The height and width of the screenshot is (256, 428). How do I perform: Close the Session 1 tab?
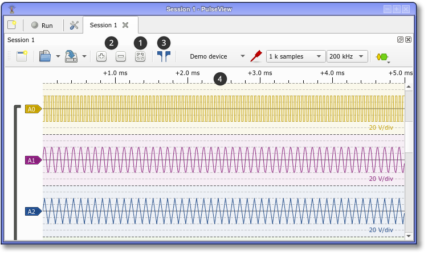pos(125,25)
